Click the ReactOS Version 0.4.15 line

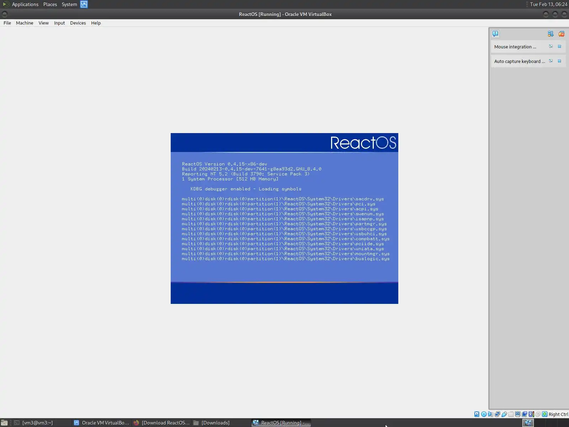(224, 164)
